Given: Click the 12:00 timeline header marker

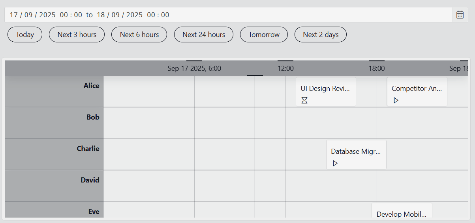Looking at the screenshot, I should [285, 68].
